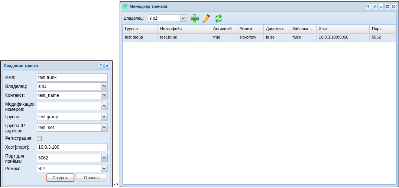Click the Интерфейс column header
Screen dimensions: 399x188
coord(184,29)
